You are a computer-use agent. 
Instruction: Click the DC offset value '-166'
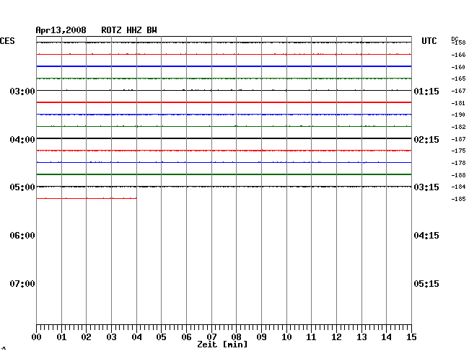pos(458,55)
